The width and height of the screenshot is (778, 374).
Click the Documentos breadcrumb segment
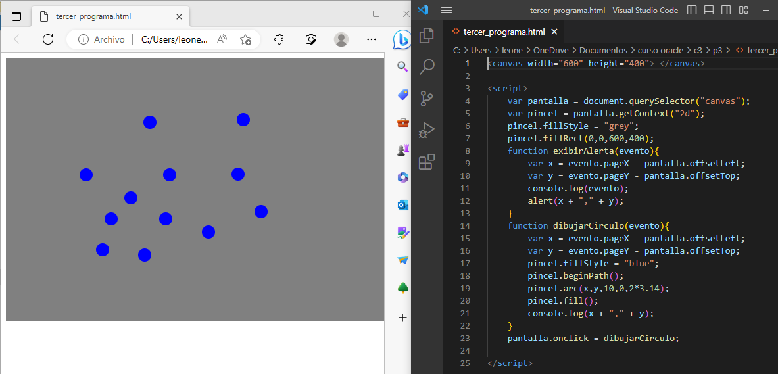(x=603, y=50)
